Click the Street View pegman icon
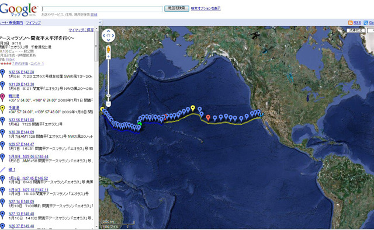Screen dimensions: 374x230 [x=108, y=50]
